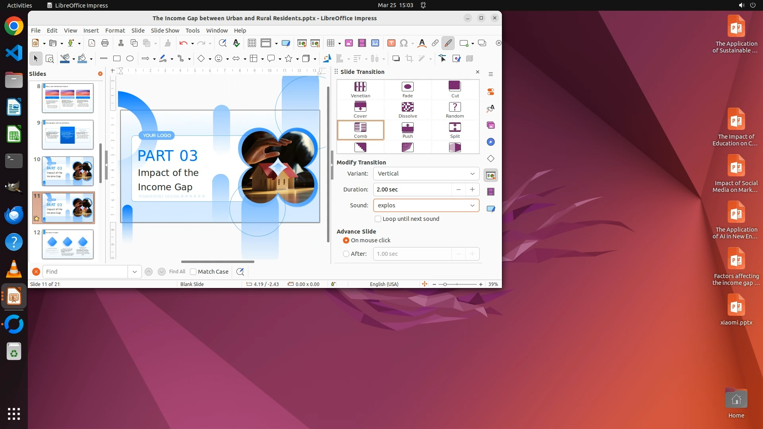This screenshot has width=763, height=429.
Task: Click the Find All button
Action: [177, 272]
